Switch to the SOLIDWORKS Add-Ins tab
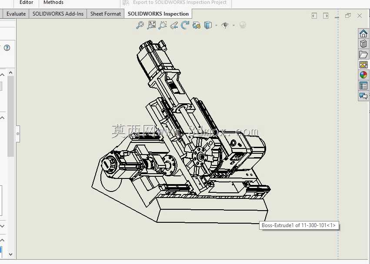The height and width of the screenshot is (264, 370). 58,14
